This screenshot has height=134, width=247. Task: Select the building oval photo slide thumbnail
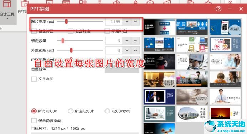[192, 114]
